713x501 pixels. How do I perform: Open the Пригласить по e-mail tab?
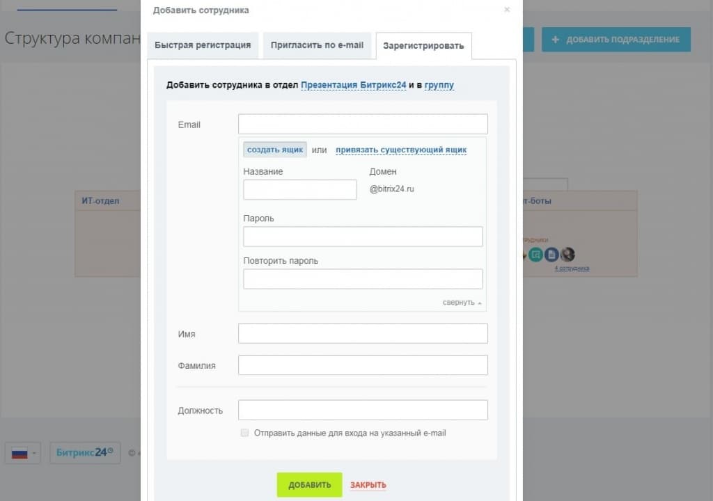click(x=317, y=45)
